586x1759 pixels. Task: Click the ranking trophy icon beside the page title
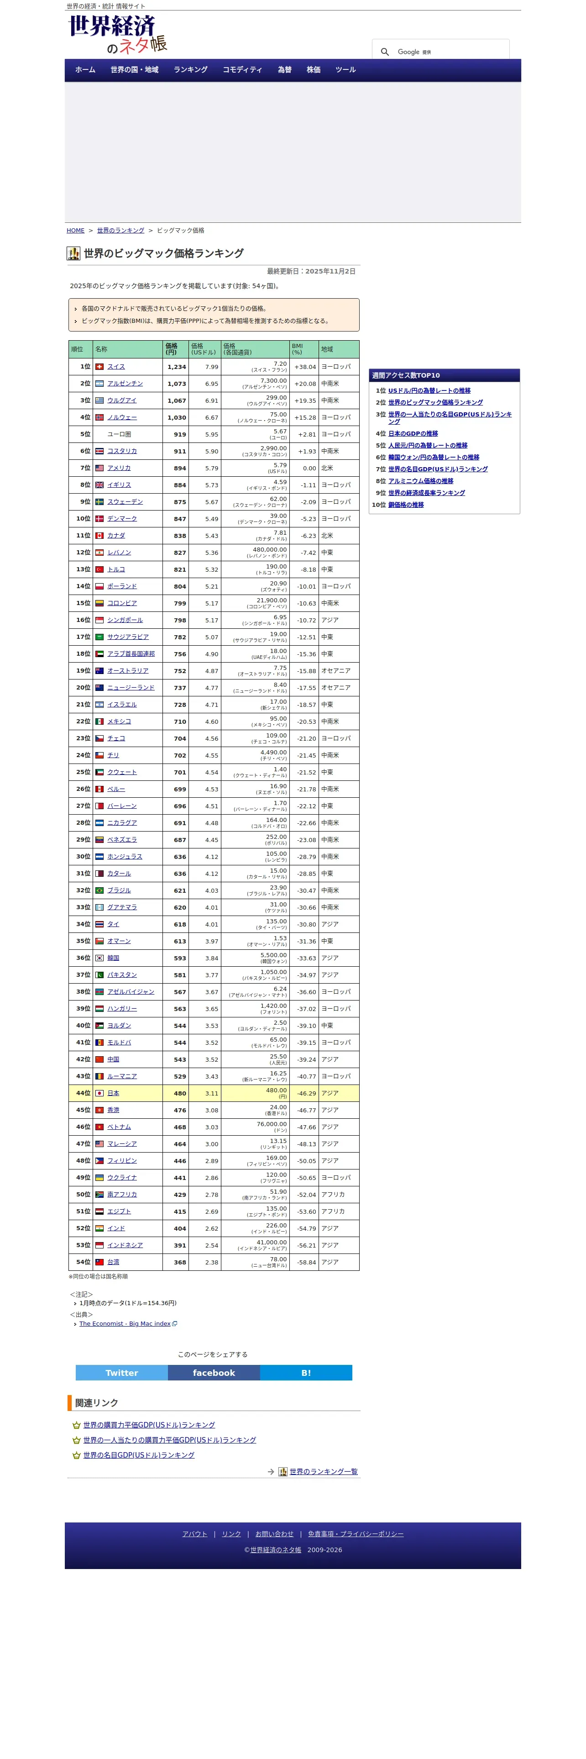click(x=73, y=253)
